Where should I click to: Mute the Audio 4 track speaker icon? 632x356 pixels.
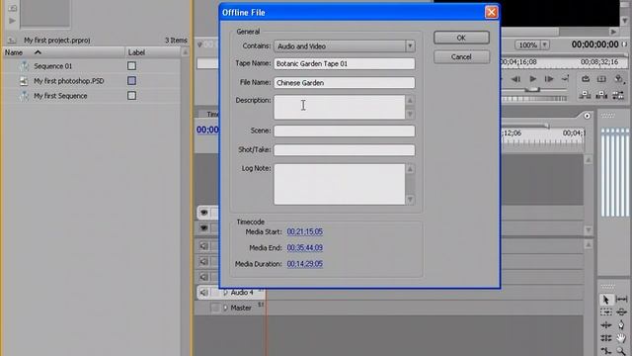204,293
